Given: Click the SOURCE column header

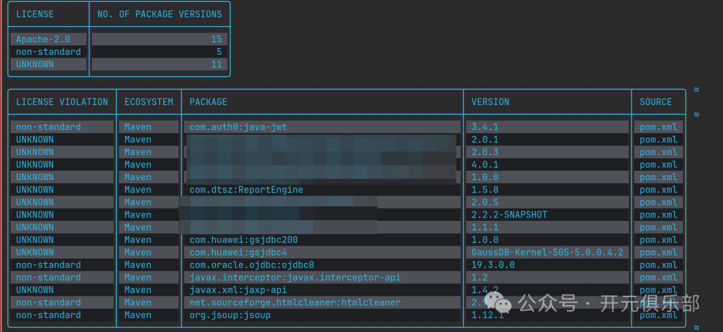Looking at the screenshot, I should coord(655,102).
